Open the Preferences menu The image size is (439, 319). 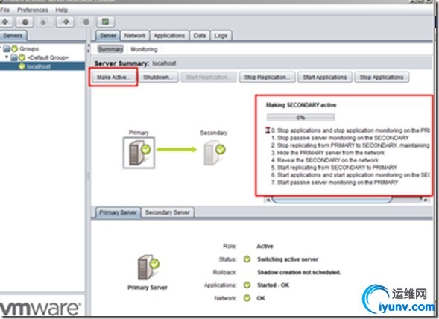tap(33, 10)
